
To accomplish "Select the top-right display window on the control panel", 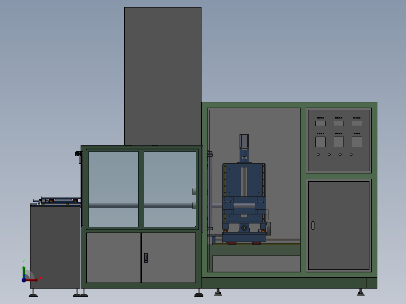I will coord(357,123).
